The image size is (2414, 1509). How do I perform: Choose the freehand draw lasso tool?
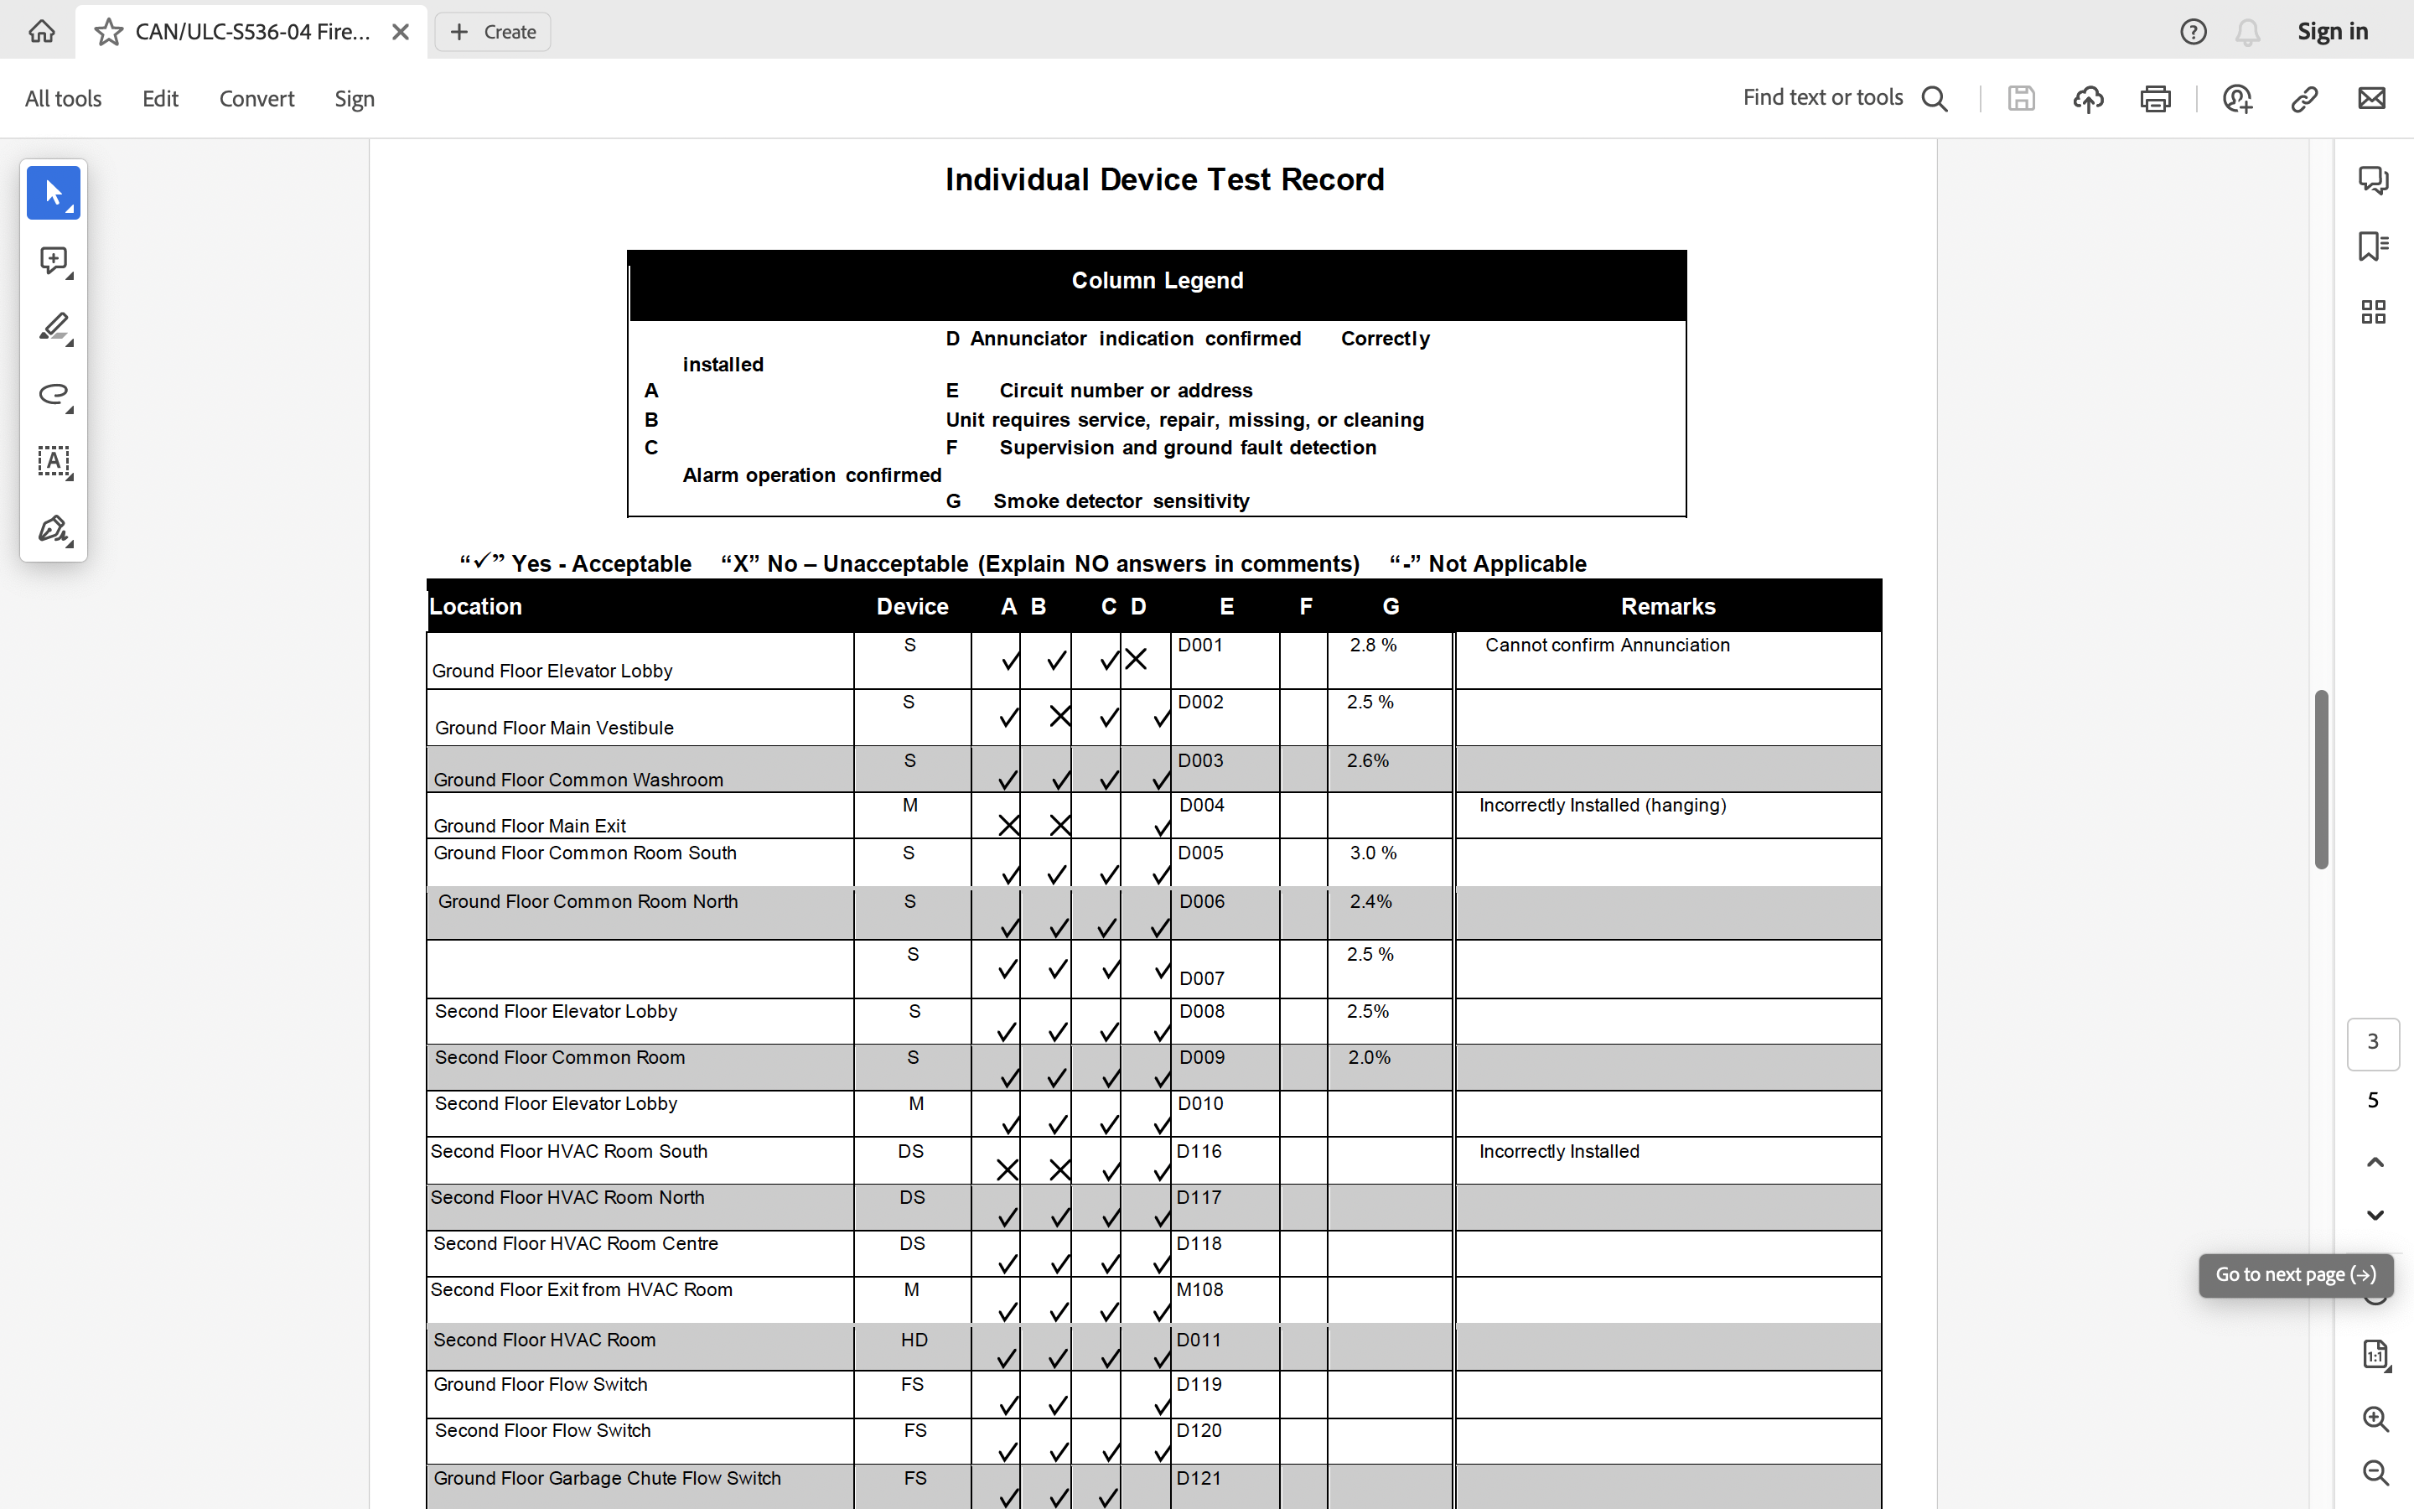[x=53, y=394]
